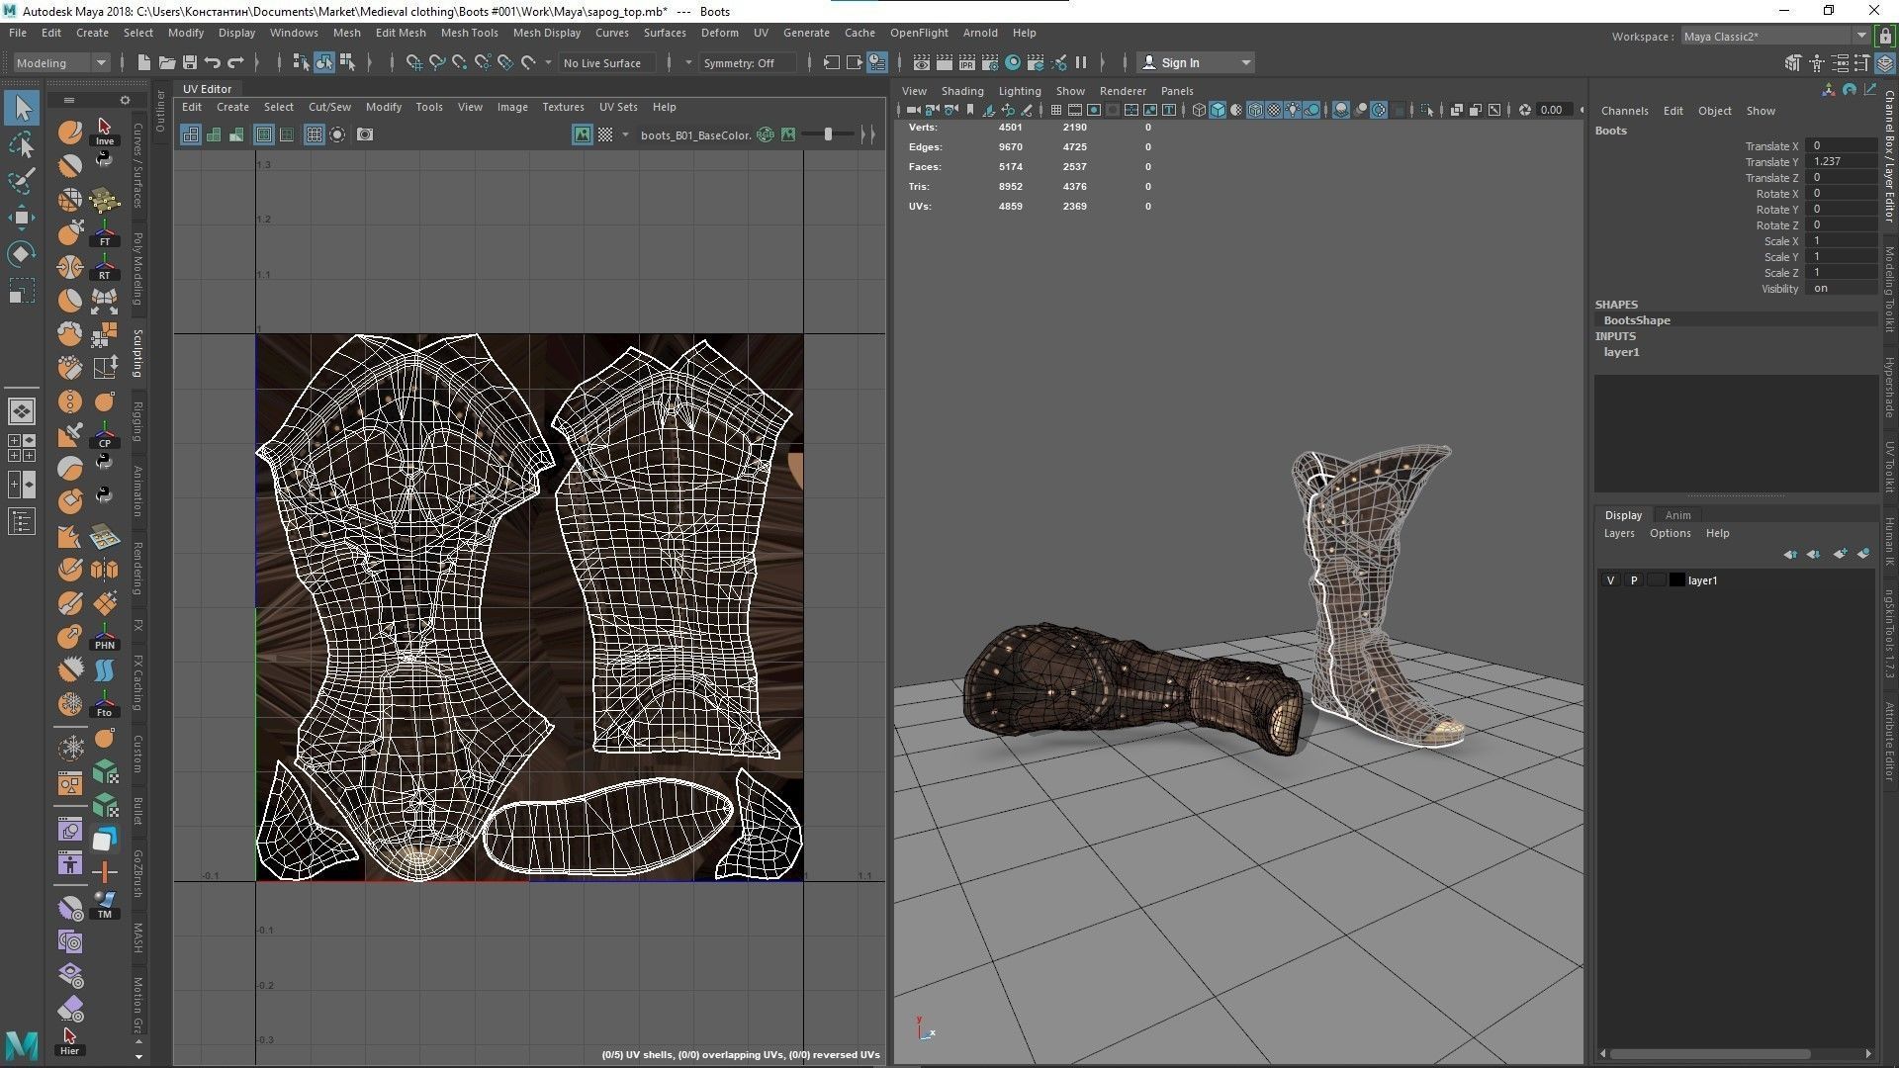Open the Modeling menu set dropdown
The height and width of the screenshot is (1068, 1899).
(x=61, y=62)
